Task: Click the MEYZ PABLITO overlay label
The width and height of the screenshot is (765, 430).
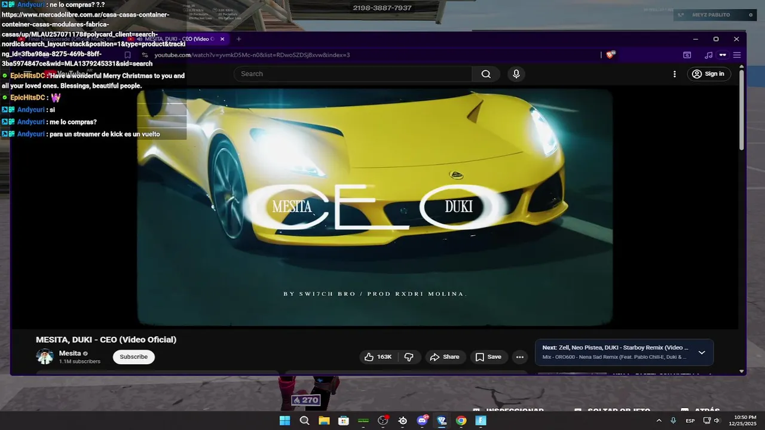Action: point(711,15)
